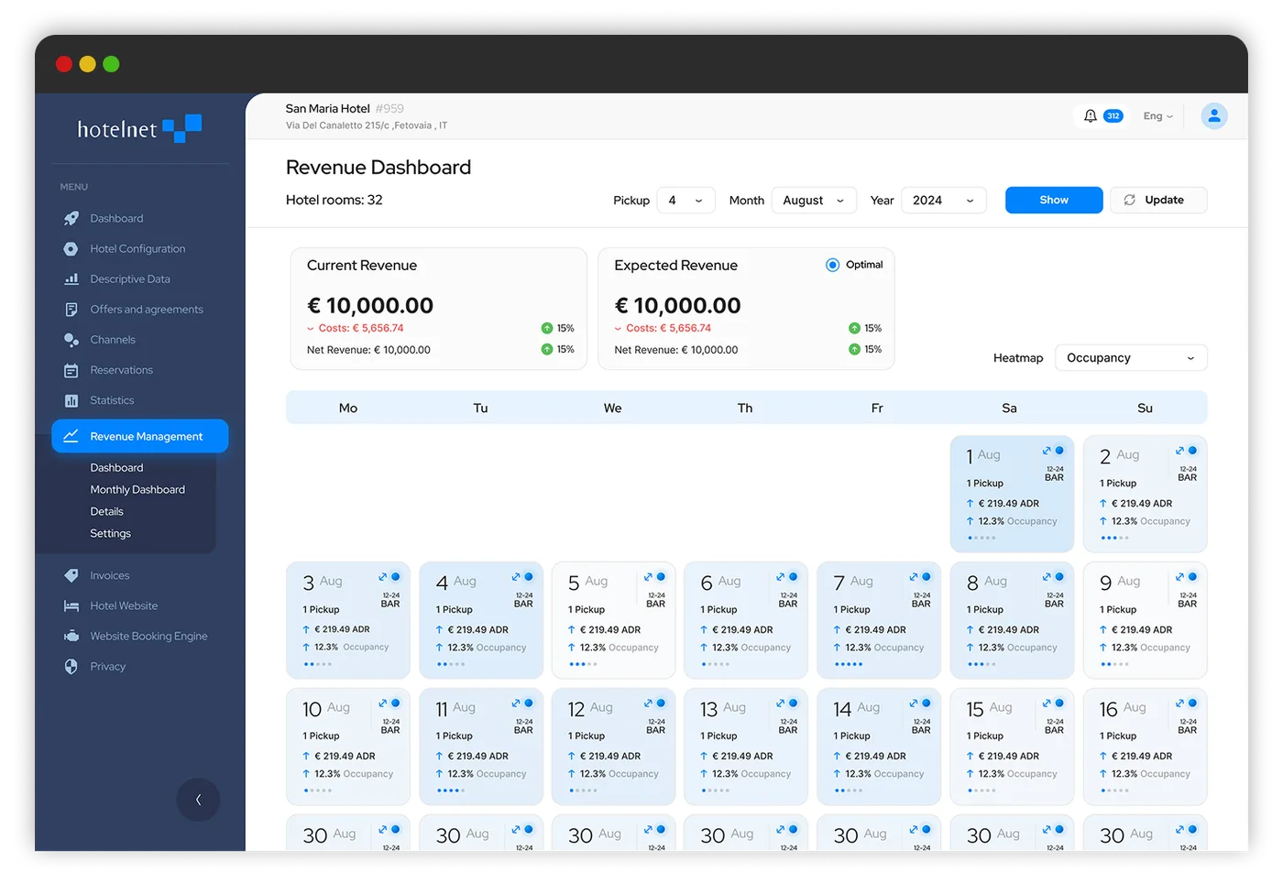Open Settings submenu item
The image size is (1283, 872).
(110, 534)
